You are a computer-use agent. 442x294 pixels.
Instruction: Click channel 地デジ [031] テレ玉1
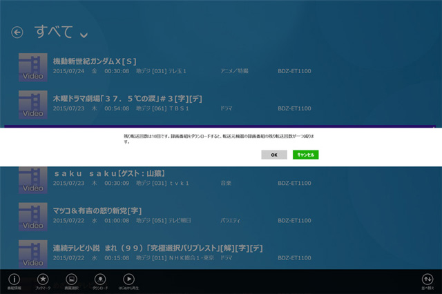[161, 71]
